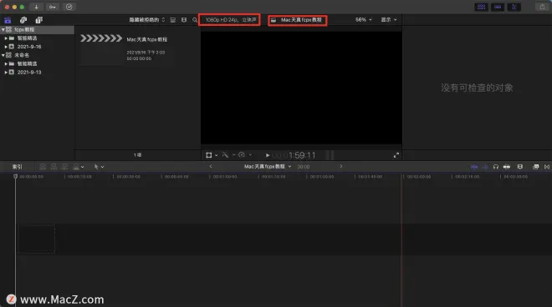Show Background Tasks checkmark button
The height and width of the screenshot is (307, 552).
click(x=69, y=7)
